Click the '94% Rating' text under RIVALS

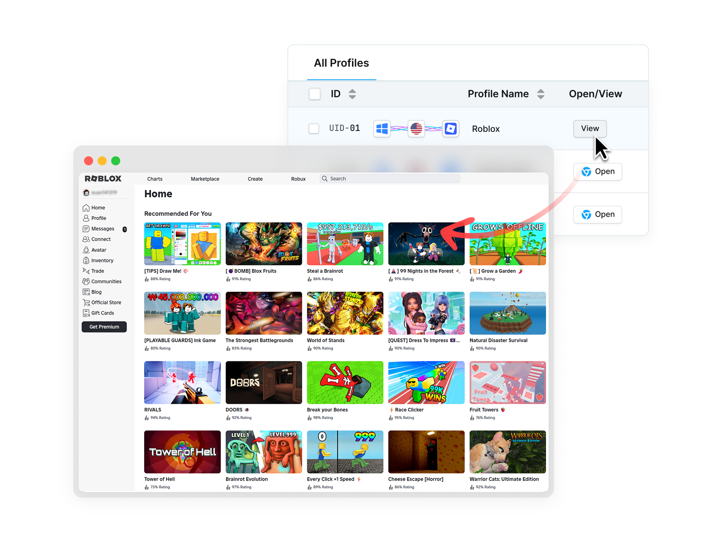[160, 418]
